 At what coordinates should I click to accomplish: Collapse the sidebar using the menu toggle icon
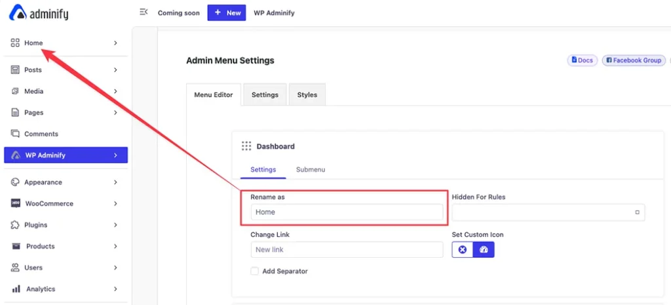click(144, 12)
